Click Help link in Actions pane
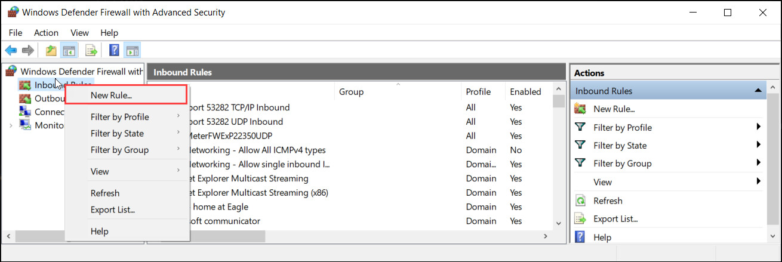Screen dimensions: 782x262 602,238
